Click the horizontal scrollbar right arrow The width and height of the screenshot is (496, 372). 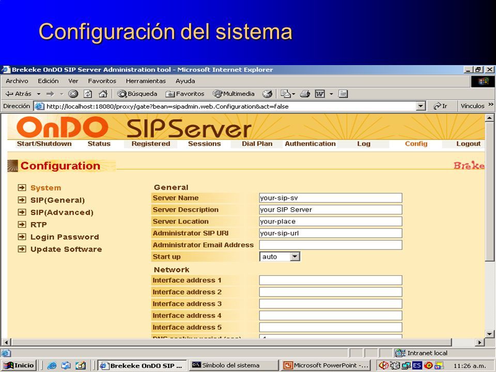(x=480, y=342)
